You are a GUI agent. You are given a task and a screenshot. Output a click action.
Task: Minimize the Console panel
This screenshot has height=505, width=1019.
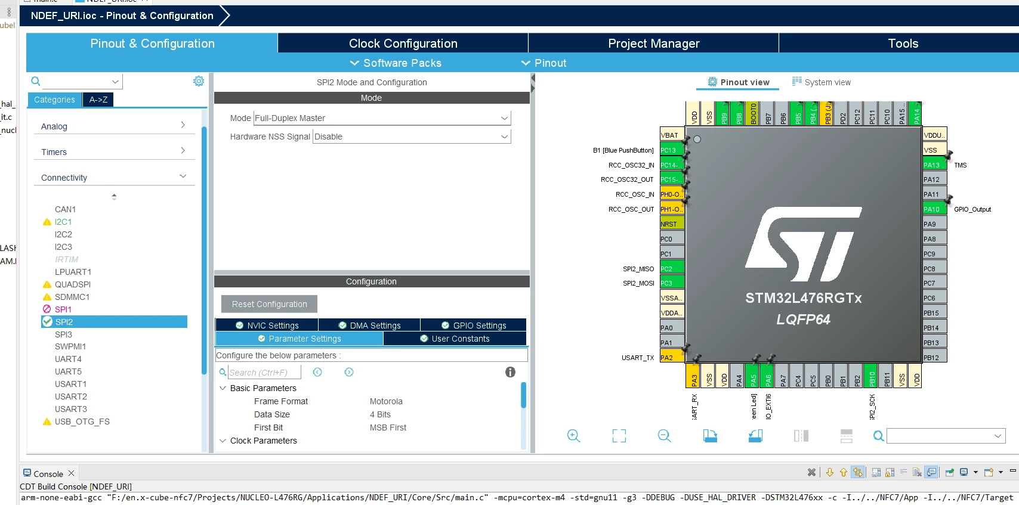[1012, 471]
